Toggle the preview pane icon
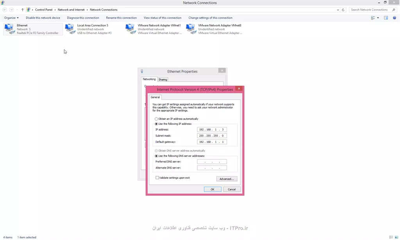 click(386, 18)
